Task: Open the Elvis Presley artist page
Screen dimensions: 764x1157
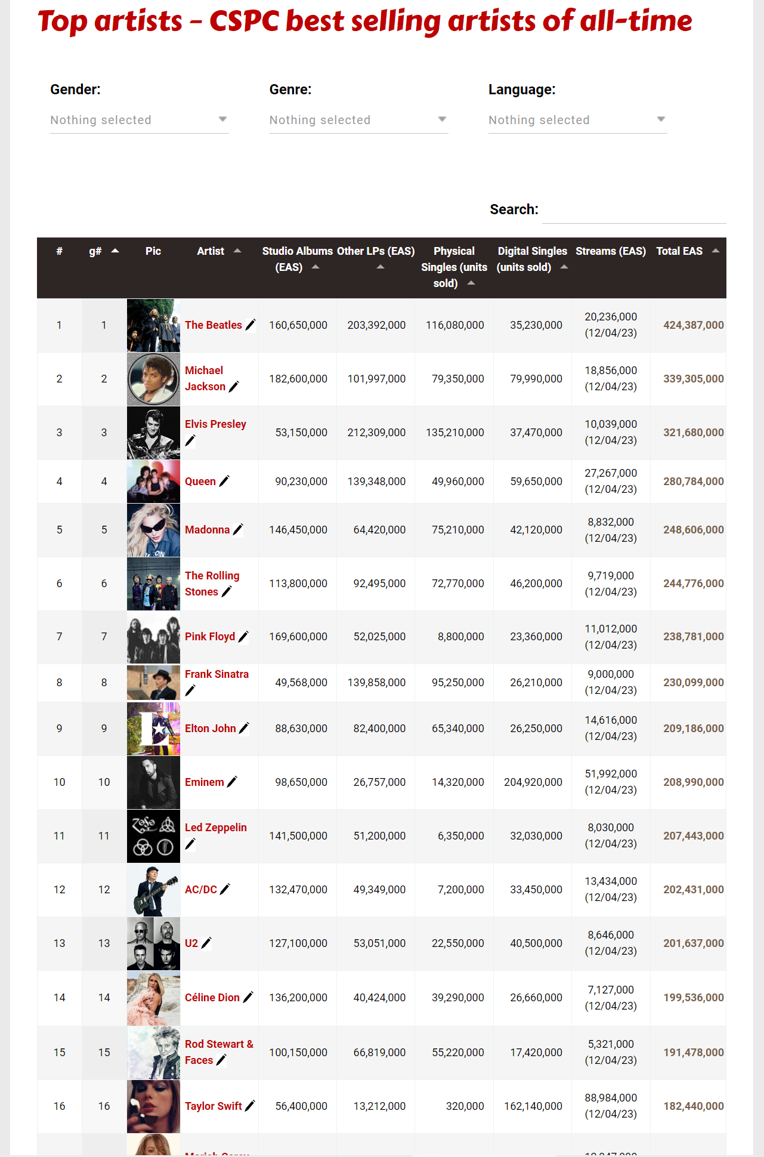Action: 215,424
